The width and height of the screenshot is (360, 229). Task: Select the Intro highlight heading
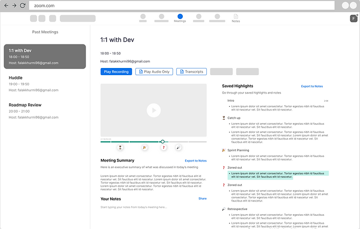231,100
